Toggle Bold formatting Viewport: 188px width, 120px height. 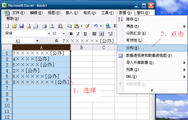(71, 34)
